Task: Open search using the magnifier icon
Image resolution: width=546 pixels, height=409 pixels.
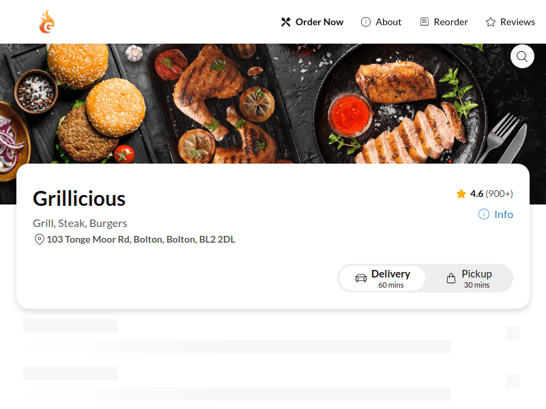Action: (x=522, y=57)
